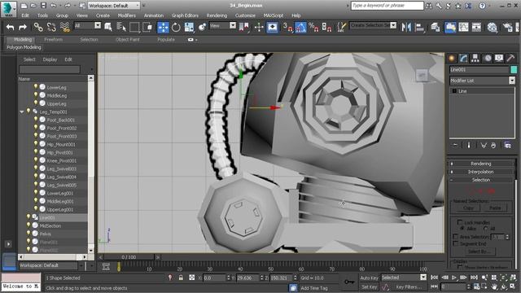Toggle the selection lock padlock icon
This screenshot has width=521, height=293.
pos(181,278)
